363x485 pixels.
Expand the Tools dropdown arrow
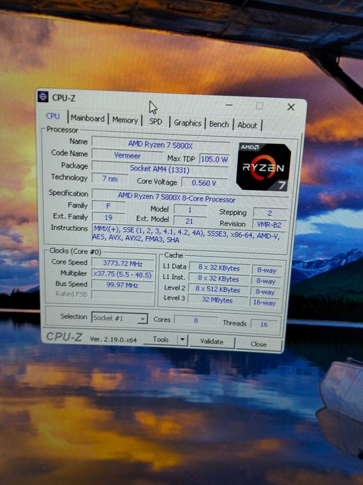pyautogui.click(x=182, y=340)
